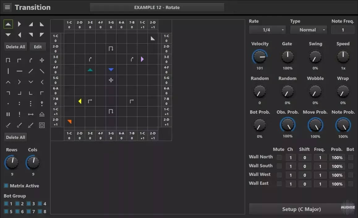
Task: Select the left chevron obstacle
Action: pyautogui.click(x=42, y=82)
